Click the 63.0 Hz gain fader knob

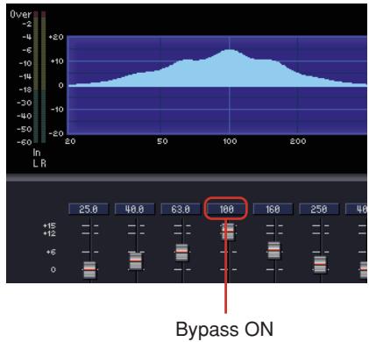click(181, 252)
